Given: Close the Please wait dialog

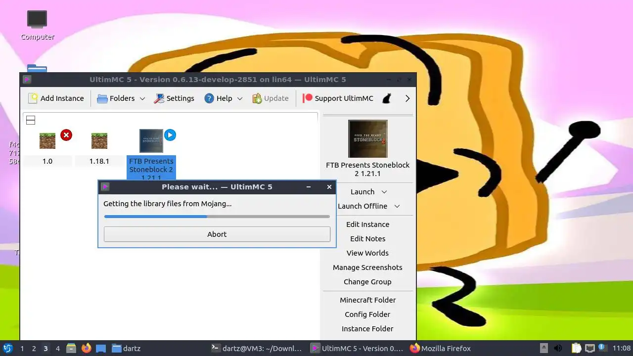Looking at the screenshot, I should pos(329,187).
